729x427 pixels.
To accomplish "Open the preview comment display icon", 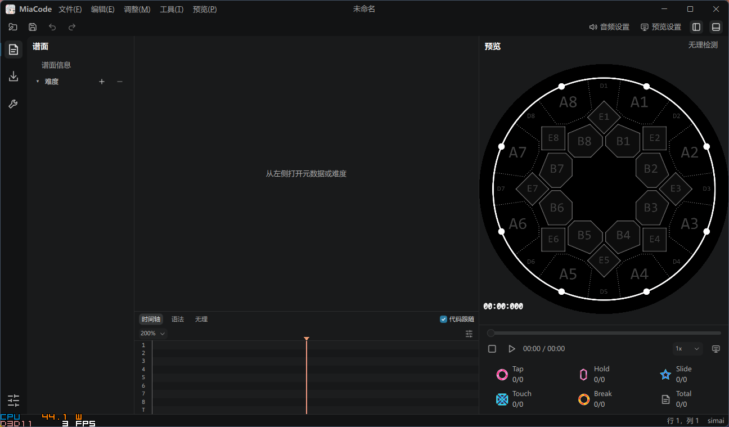I will click(x=716, y=349).
